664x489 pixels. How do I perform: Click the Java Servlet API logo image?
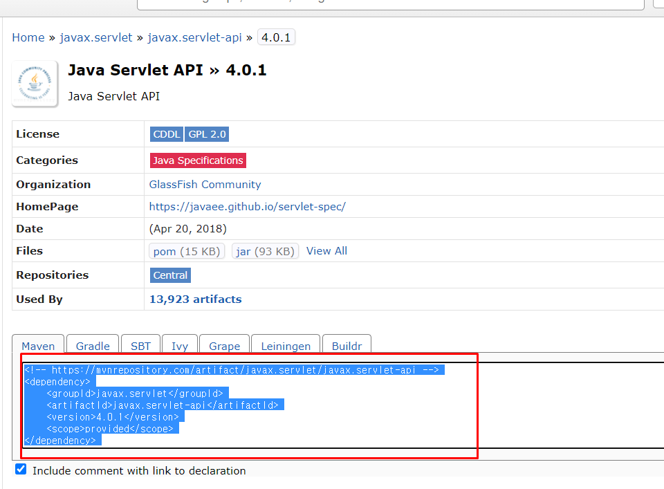pyautogui.click(x=35, y=84)
